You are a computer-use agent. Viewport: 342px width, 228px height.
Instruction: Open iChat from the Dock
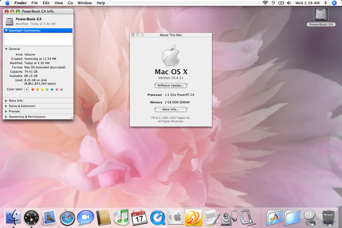click(85, 218)
